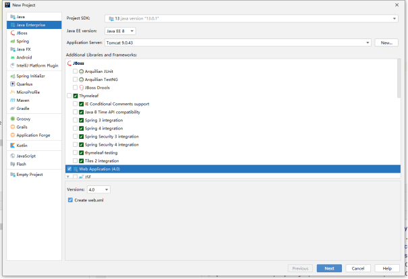Viewport: 408px width, 279px height.
Task: Enable Arquillian TestNG checkbox
Action: (x=76, y=80)
